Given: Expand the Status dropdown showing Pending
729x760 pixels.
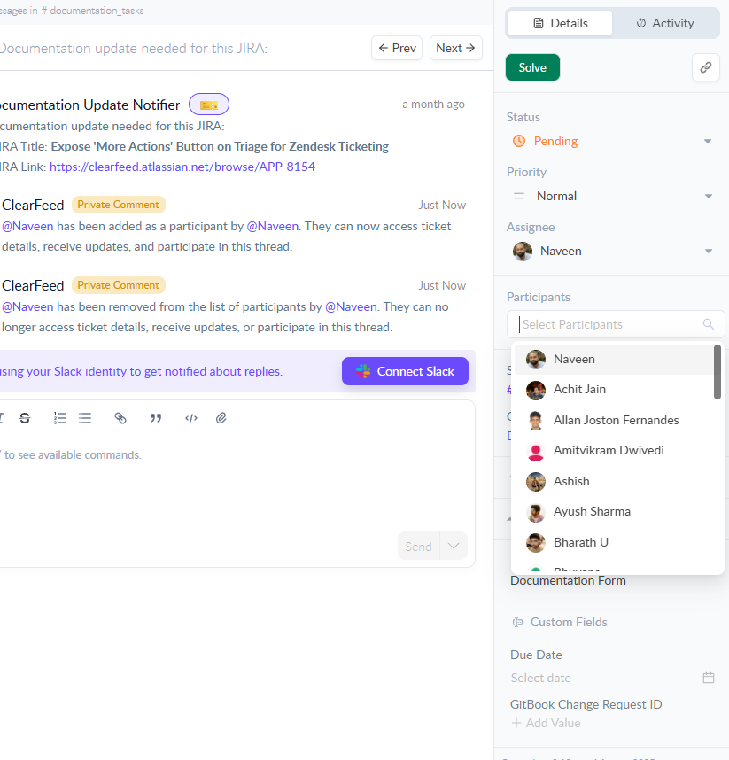Looking at the screenshot, I should [x=707, y=141].
